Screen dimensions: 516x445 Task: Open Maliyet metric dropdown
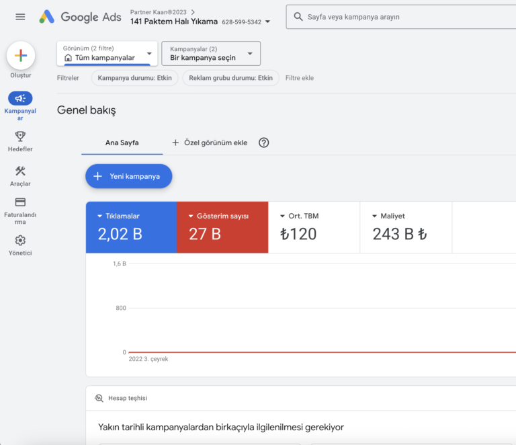pyautogui.click(x=374, y=216)
